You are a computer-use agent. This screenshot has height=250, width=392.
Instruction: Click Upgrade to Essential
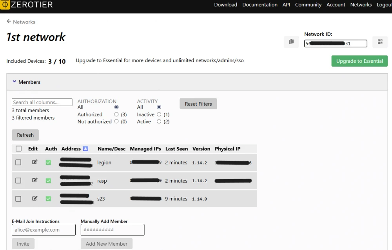359,61
